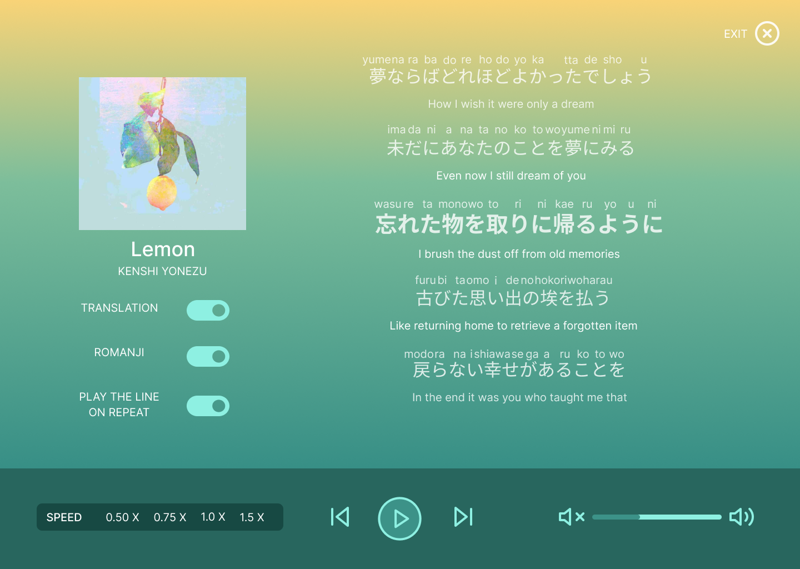
Task: Skip to the next line icon
Action: coord(463,517)
